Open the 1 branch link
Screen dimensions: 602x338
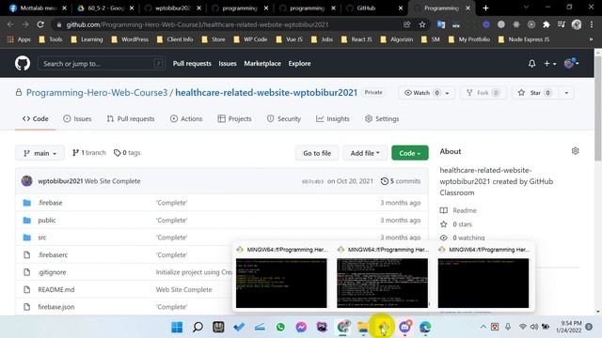click(x=88, y=152)
